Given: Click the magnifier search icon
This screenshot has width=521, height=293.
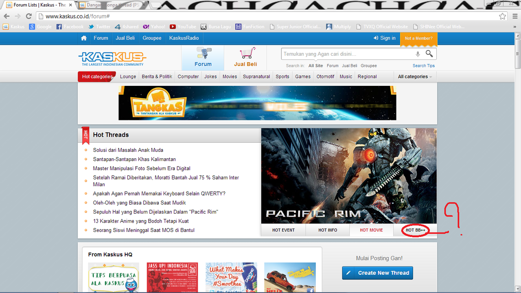Looking at the screenshot, I should [x=429, y=54].
